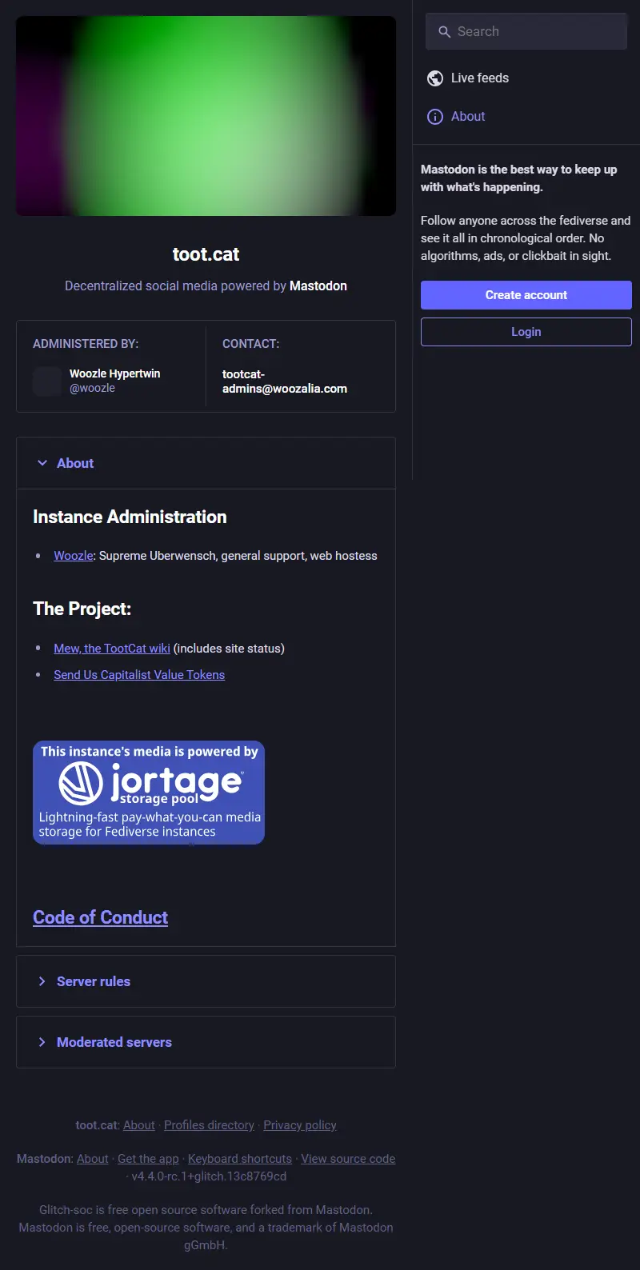
Task: Expand the Server rules section
Action: tap(206, 981)
